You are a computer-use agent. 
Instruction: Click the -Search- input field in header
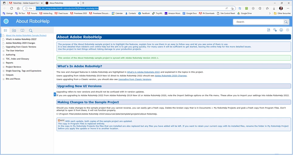click(258, 22)
